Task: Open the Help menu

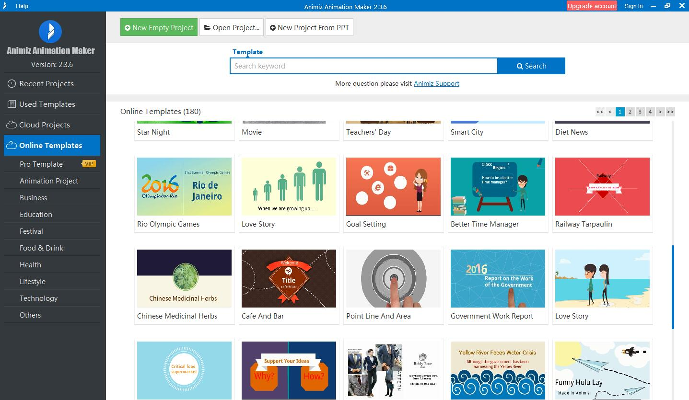Action: pos(22,6)
